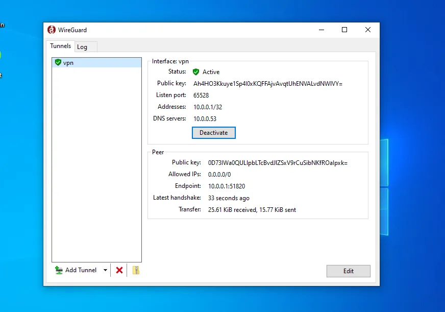This screenshot has height=312, width=445.
Task: Open the Add Tunnel dropdown arrow
Action: pos(106,270)
